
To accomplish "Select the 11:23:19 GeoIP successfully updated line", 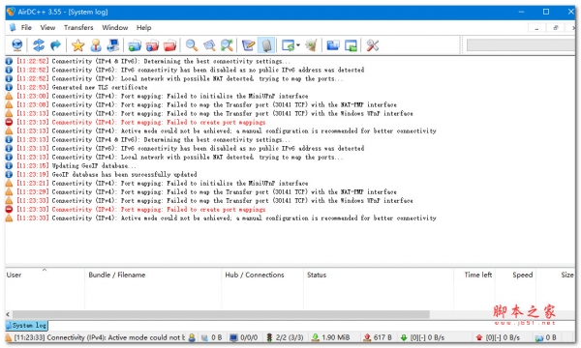I will (x=107, y=175).
